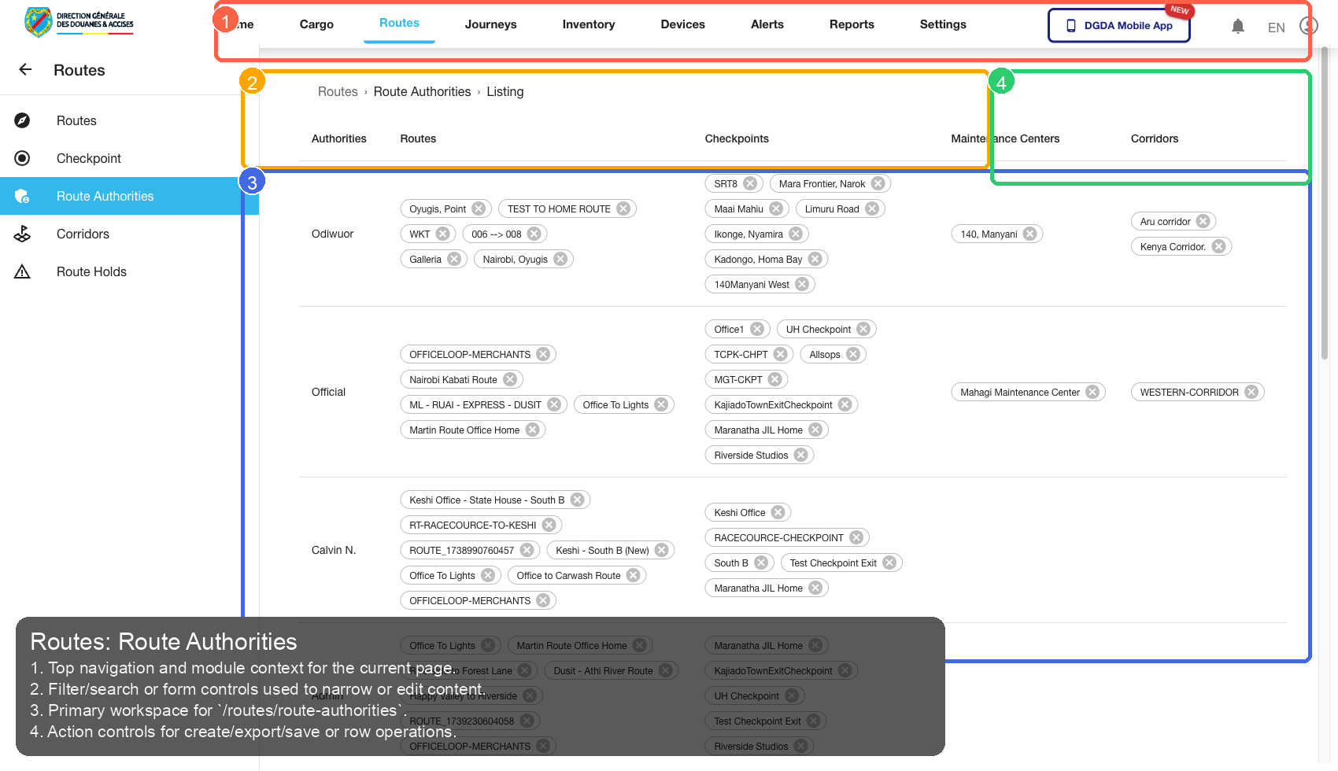This screenshot has width=1338, height=771.
Task: Remove the OFFICELOOP-MERCHANTS route chip
Action: pos(543,354)
